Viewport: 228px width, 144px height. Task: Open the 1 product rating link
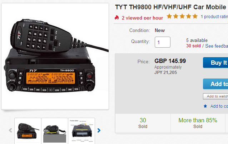coord(214,16)
